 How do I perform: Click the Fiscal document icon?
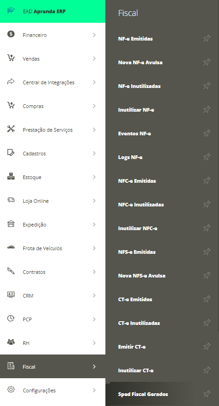point(11,365)
